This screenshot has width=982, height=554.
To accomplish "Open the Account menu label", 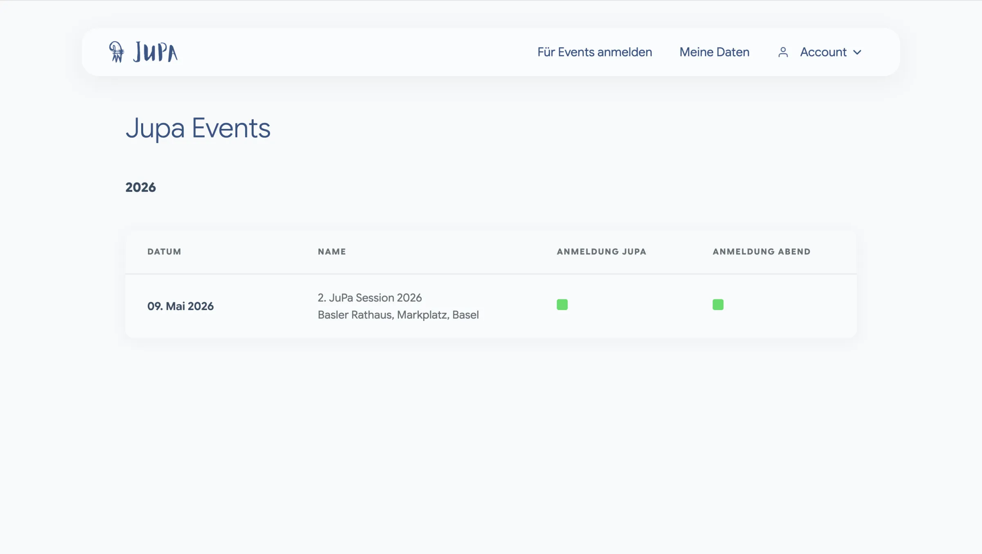I will click(823, 52).
